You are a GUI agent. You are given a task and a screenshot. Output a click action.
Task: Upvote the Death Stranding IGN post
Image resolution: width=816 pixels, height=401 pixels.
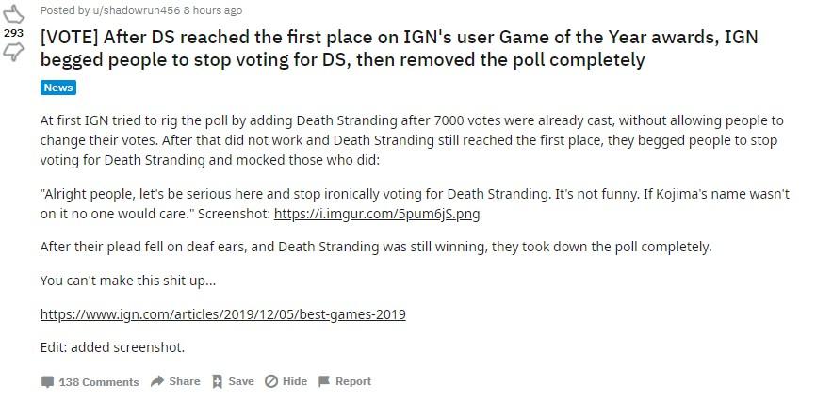(13, 13)
